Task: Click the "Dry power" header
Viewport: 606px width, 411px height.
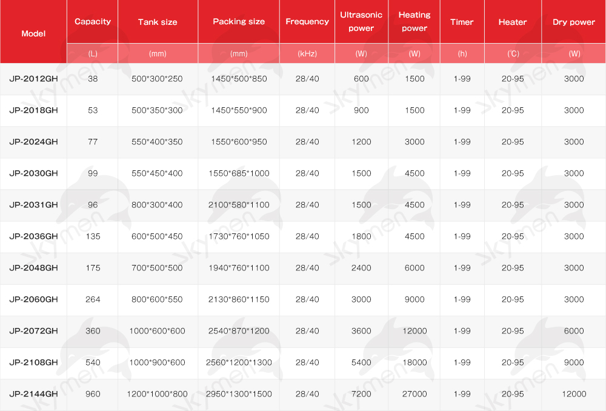Action: pyautogui.click(x=574, y=22)
